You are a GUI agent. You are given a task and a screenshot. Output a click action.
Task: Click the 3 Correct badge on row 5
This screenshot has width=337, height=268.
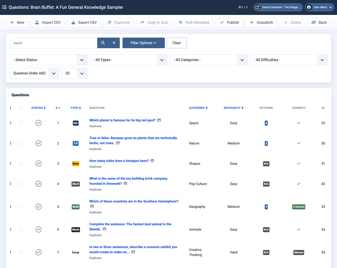299,207
